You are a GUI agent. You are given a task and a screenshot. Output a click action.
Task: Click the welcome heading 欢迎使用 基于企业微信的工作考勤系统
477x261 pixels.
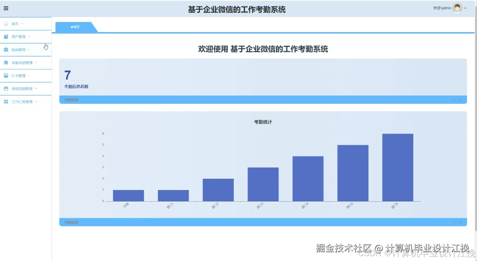(x=263, y=49)
